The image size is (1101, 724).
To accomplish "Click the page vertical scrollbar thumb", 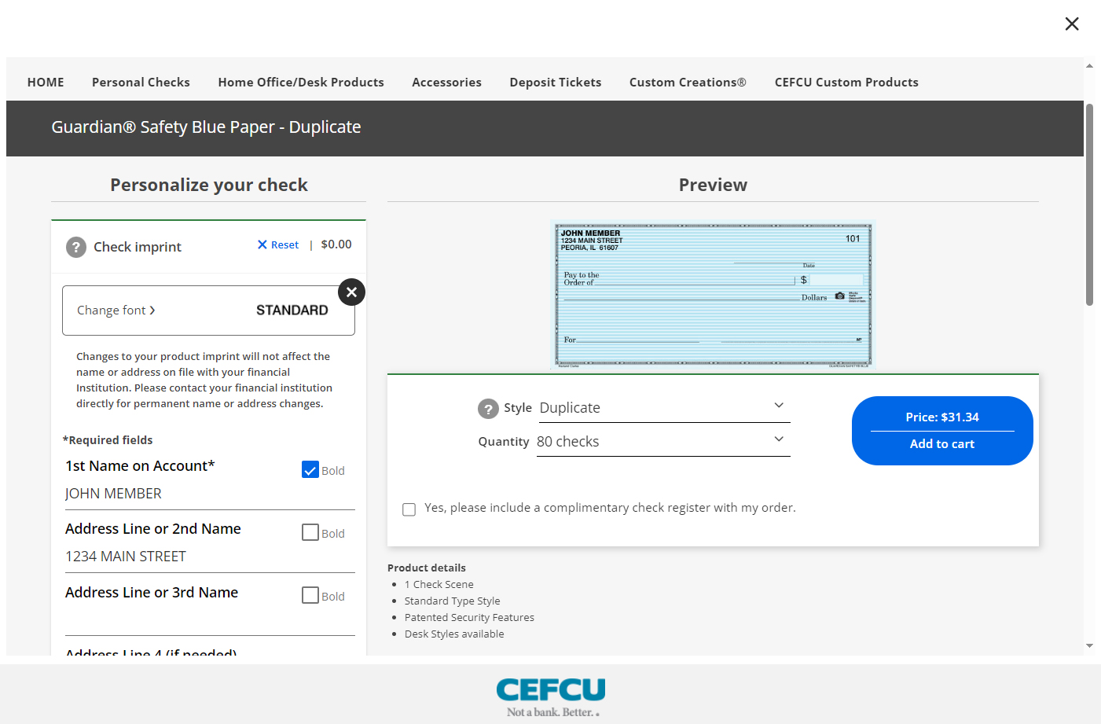I will click(x=1089, y=204).
